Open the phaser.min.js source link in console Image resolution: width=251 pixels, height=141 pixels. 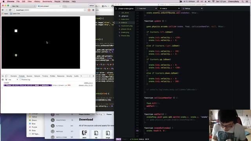(85, 85)
